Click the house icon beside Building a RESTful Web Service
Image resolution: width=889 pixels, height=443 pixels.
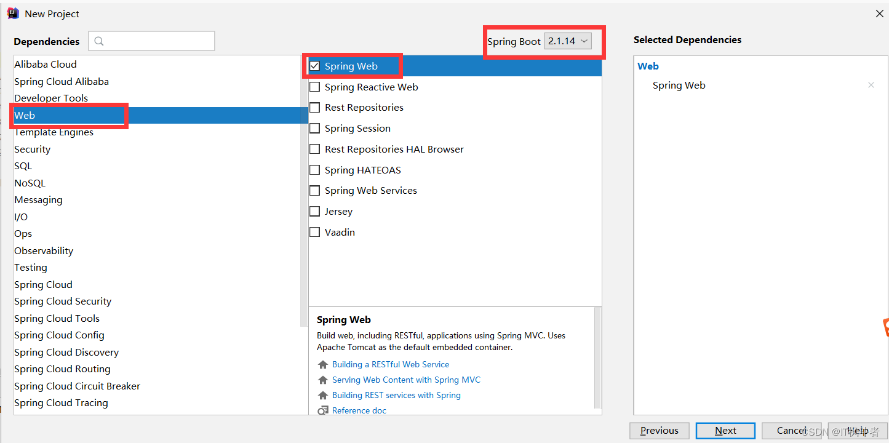pyautogui.click(x=323, y=365)
